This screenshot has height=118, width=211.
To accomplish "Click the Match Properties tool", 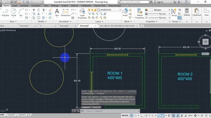I will [140, 13].
